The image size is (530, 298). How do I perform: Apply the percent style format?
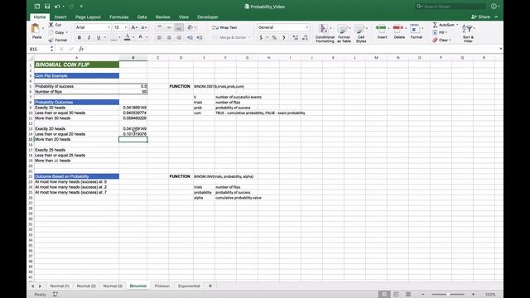(274, 37)
